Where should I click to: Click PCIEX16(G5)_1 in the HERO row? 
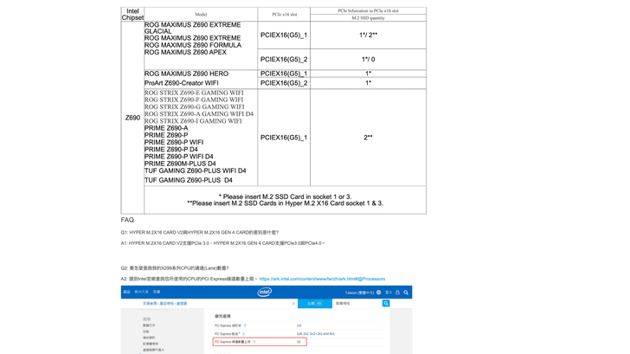[284, 74]
